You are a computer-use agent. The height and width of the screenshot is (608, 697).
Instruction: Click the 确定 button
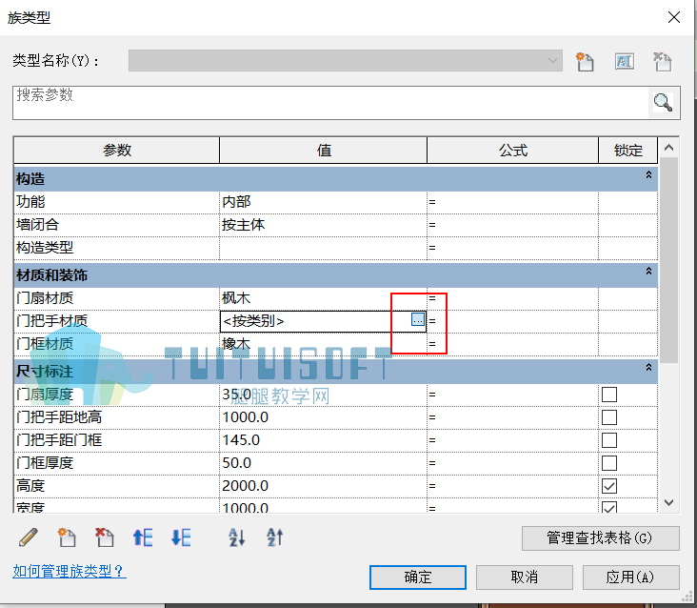418,578
